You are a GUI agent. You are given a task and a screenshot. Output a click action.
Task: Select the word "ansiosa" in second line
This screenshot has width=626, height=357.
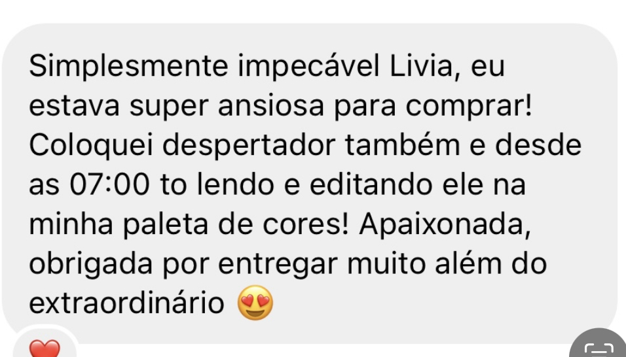click(270, 106)
